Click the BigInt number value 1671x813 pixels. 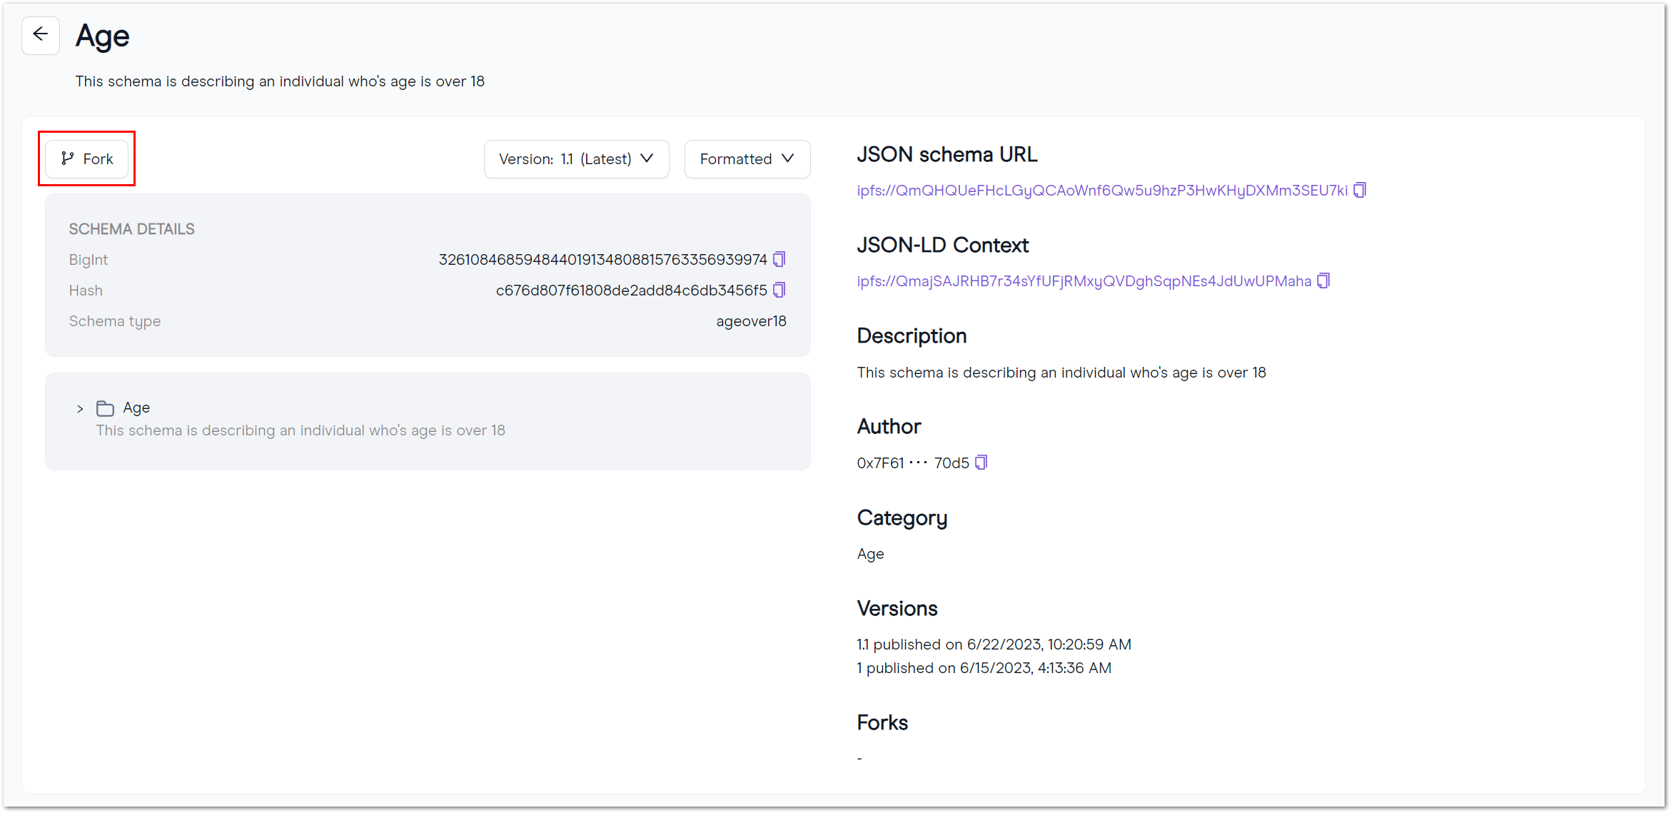[x=602, y=260]
